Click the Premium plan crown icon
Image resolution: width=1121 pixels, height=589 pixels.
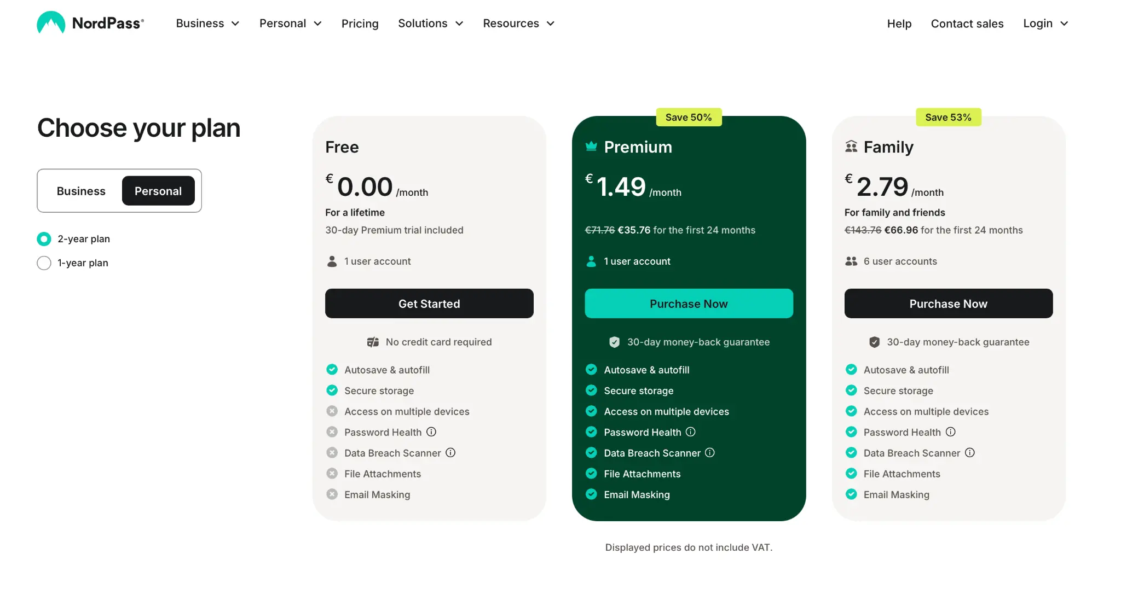click(591, 146)
